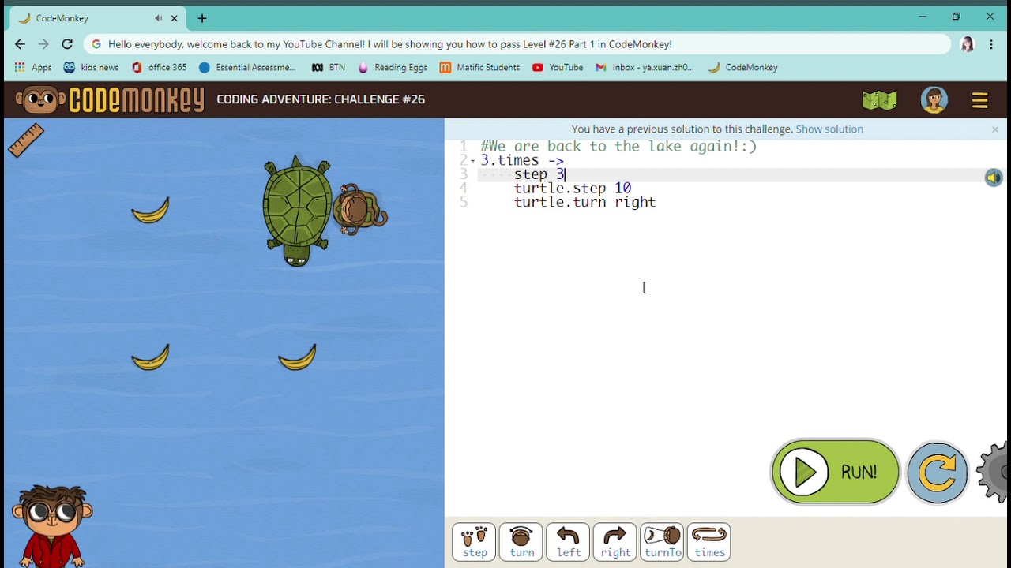The height and width of the screenshot is (568, 1011).
Task: Reload the browser page
Action: 67,44
